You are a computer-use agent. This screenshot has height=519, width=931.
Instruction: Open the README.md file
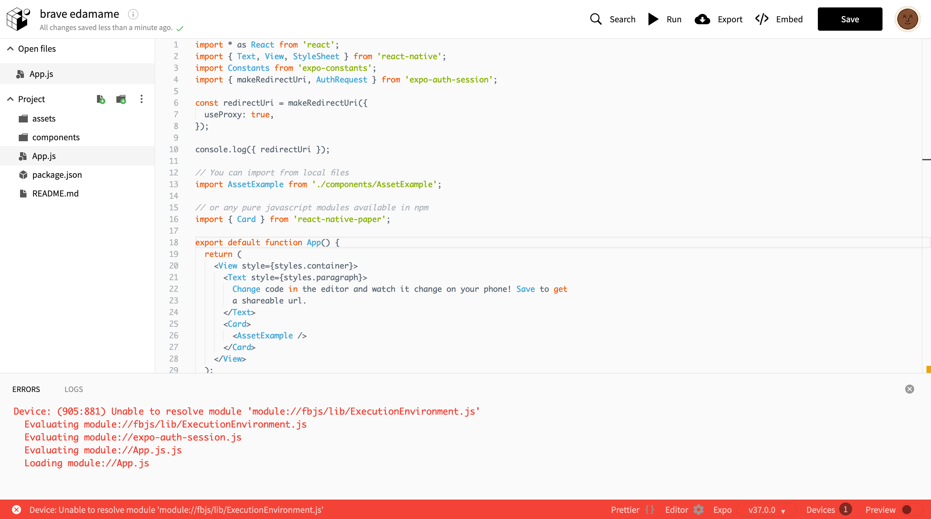click(x=55, y=193)
